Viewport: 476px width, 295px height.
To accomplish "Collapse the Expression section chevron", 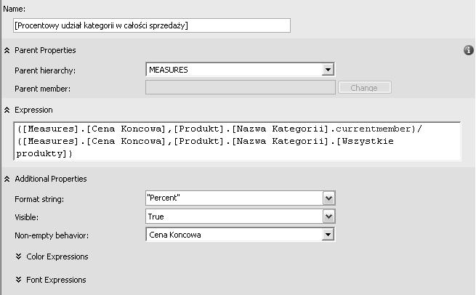I will click(x=7, y=110).
